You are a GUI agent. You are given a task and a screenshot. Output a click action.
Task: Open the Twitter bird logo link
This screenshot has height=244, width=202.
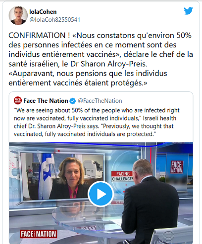click(188, 11)
